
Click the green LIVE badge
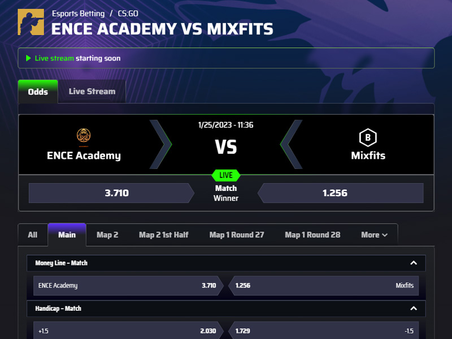point(226,175)
